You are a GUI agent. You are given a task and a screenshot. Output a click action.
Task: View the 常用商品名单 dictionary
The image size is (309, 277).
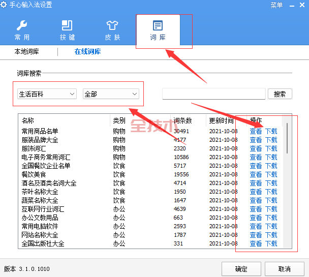256,131
